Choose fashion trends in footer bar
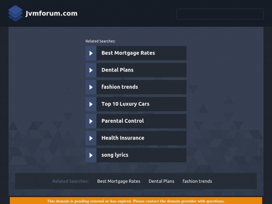This screenshot has width=272, height=204. 197,181
